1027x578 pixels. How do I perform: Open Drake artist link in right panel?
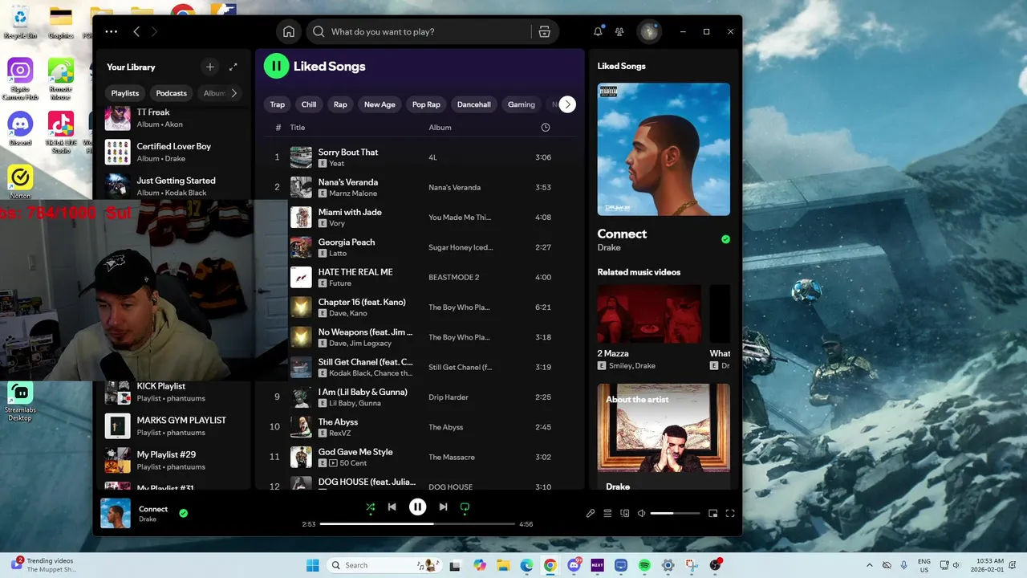click(609, 247)
